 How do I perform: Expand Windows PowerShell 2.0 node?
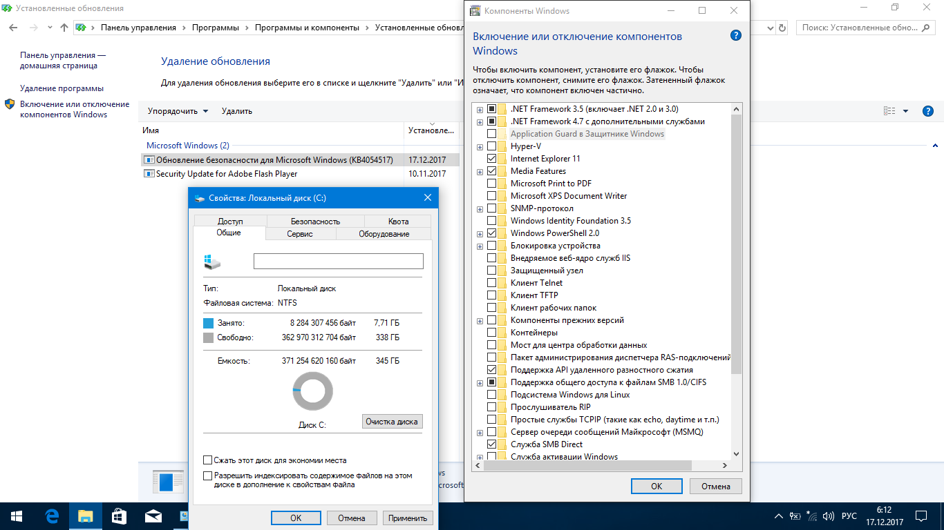tap(480, 233)
